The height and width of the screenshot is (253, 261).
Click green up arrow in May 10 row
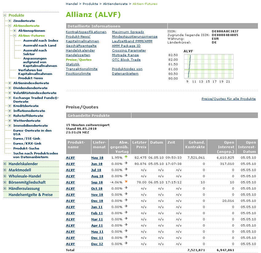tap(126, 157)
